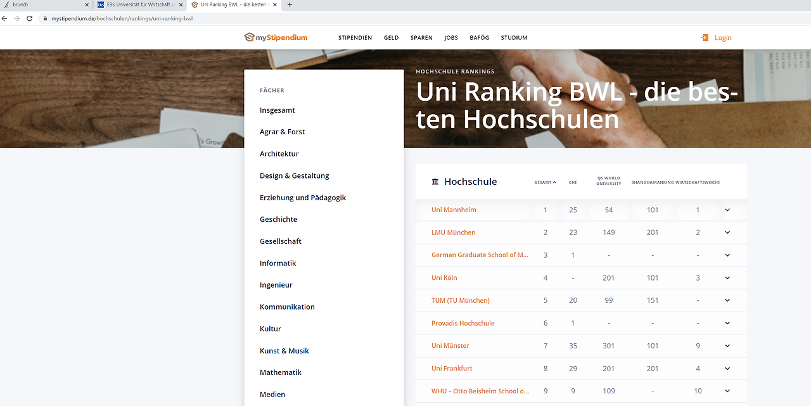Open a new tab with plus button

pyautogui.click(x=290, y=4)
